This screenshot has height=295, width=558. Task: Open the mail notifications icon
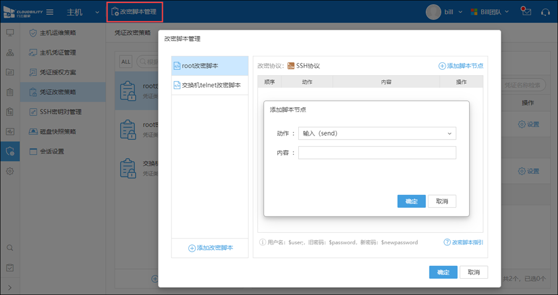(526, 12)
